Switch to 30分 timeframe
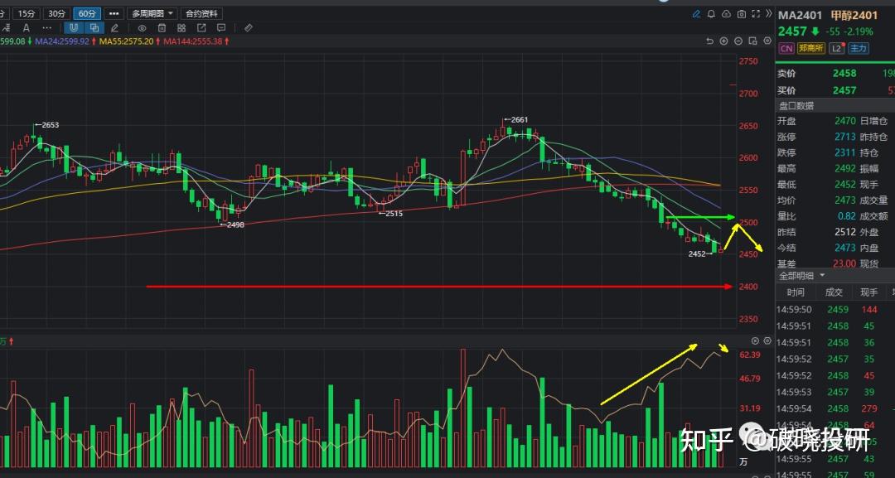895x478 pixels. click(56, 14)
